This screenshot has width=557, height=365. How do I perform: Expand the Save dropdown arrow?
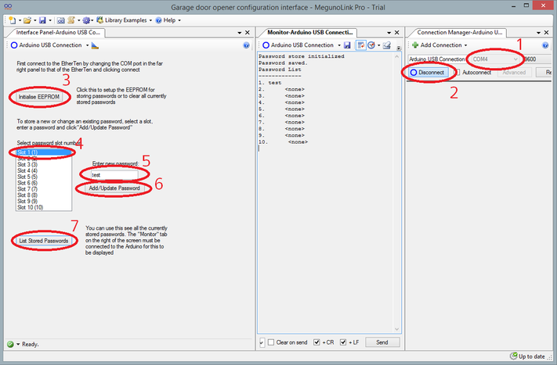[50, 20]
